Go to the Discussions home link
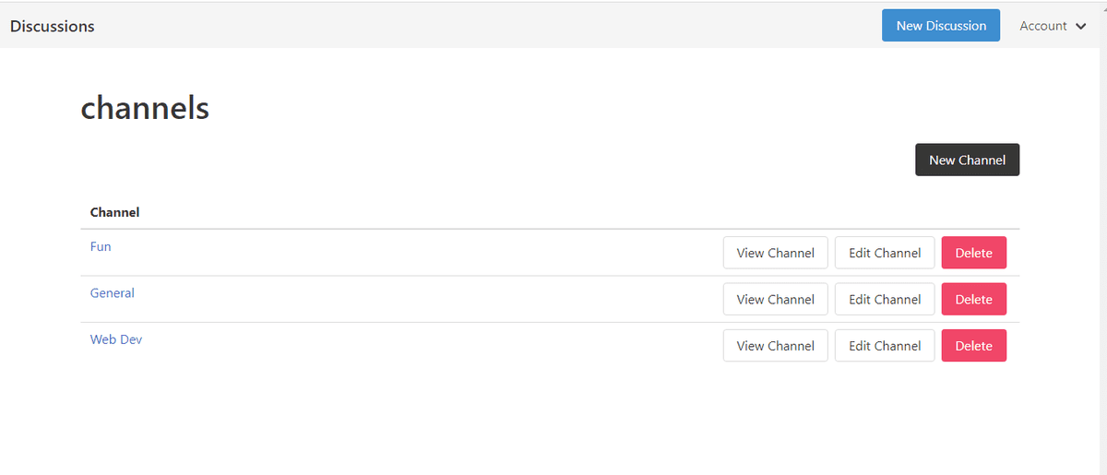The width and height of the screenshot is (1107, 475). pos(53,26)
